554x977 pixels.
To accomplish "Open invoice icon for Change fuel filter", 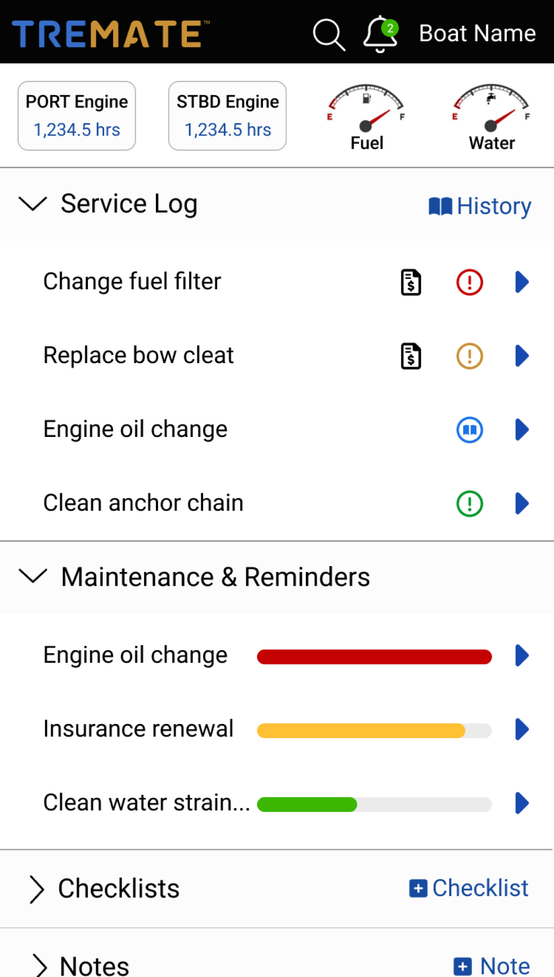I will tap(411, 282).
